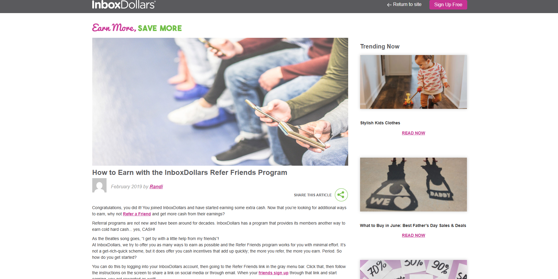Open the discount percentages thumbnail
The height and width of the screenshot is (279, 558).
pos(413,269)
